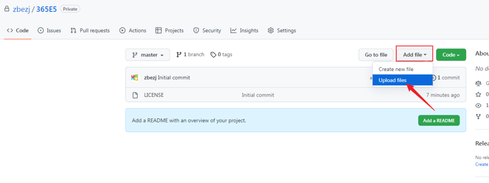Click the Add a README button

point(439,121)
